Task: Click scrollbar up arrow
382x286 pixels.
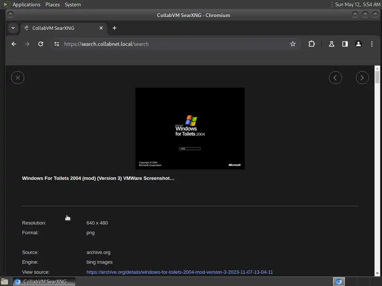Action: pyautogui.click(x=377, y=69)
